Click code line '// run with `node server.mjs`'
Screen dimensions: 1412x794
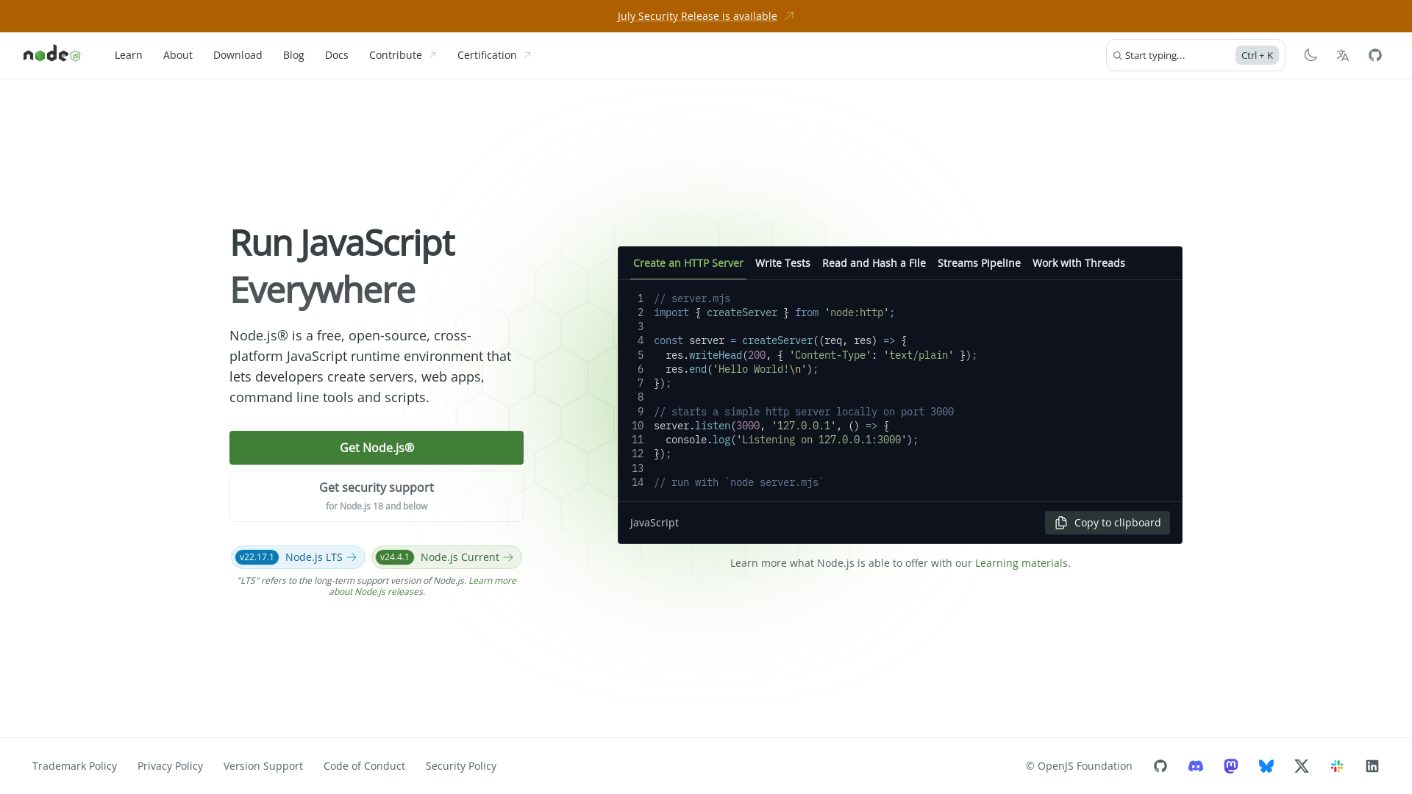[739, 482]
